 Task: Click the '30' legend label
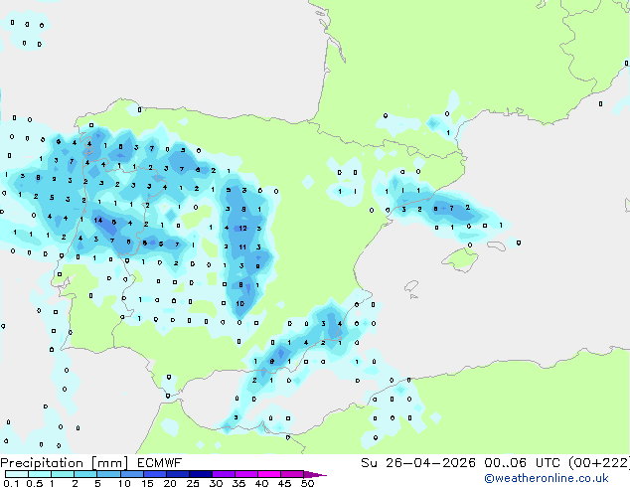pyautogui.click(x=216, y=483)
